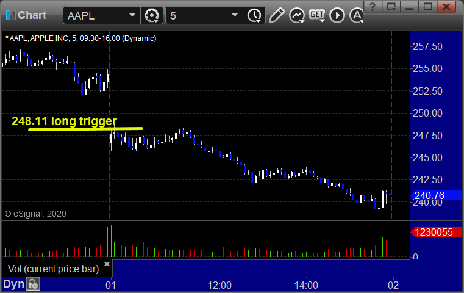Click the 01 date axis label

(x=111, y=285)
